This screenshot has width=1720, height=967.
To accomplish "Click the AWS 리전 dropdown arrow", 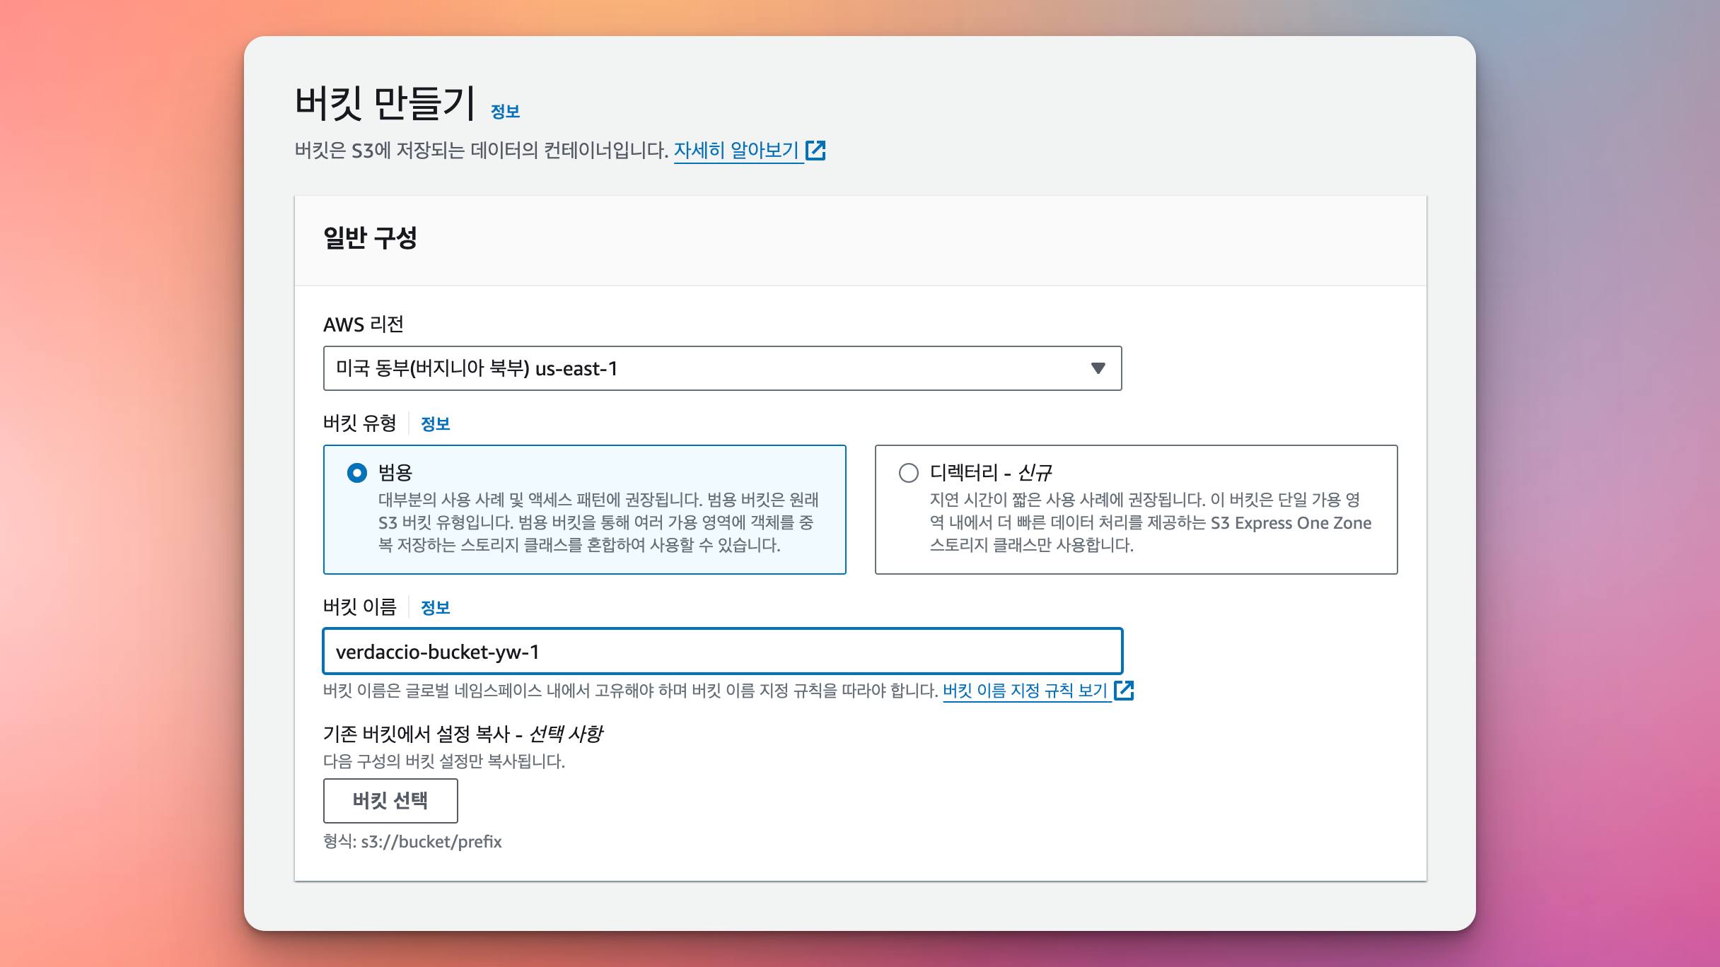I will 1098,368.
